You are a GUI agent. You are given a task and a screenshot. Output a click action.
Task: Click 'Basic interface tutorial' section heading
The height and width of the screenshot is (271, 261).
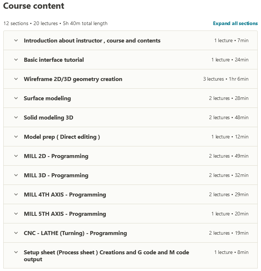coord(54,60)
